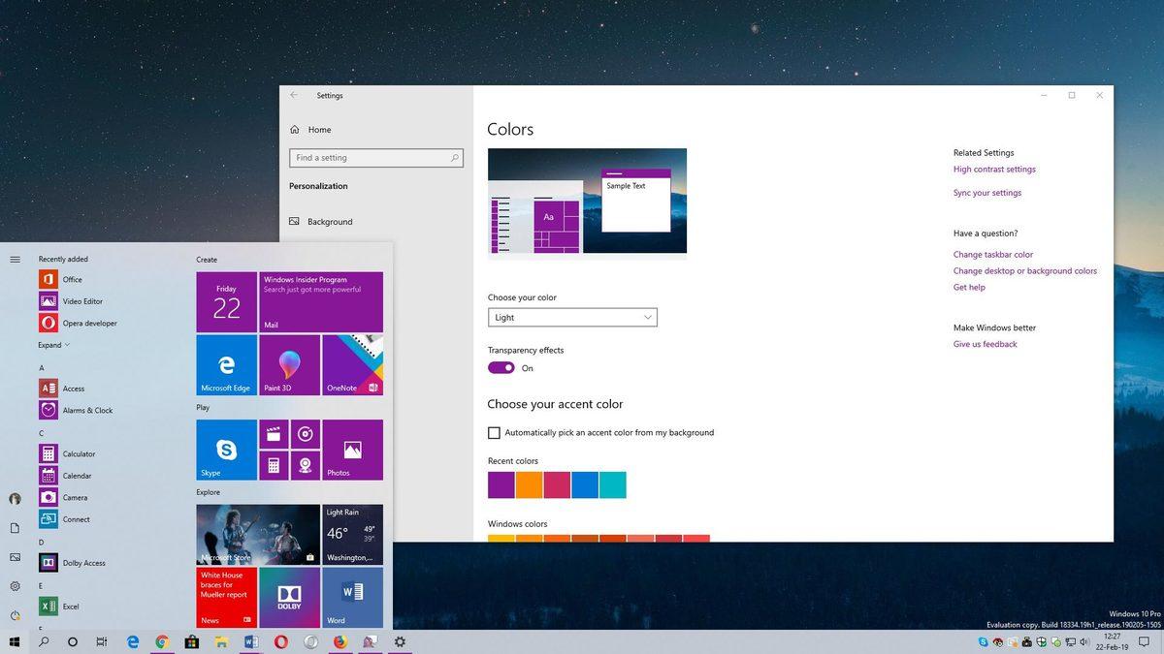Enable automatically pick an accent color
Viewport: 1164px width, 654px height.
[x=494, y=433]
